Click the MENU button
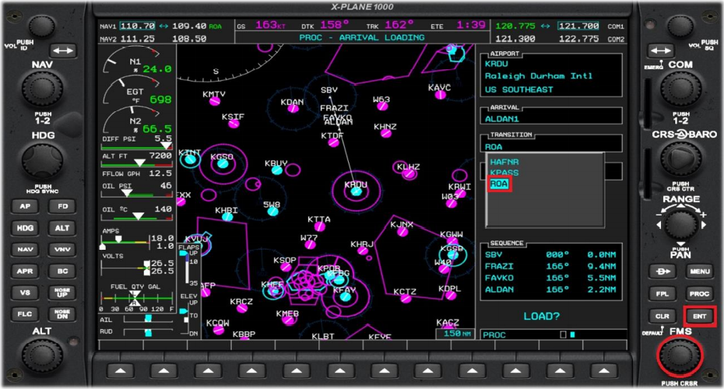The image size is (724, 389). point(700,272)
